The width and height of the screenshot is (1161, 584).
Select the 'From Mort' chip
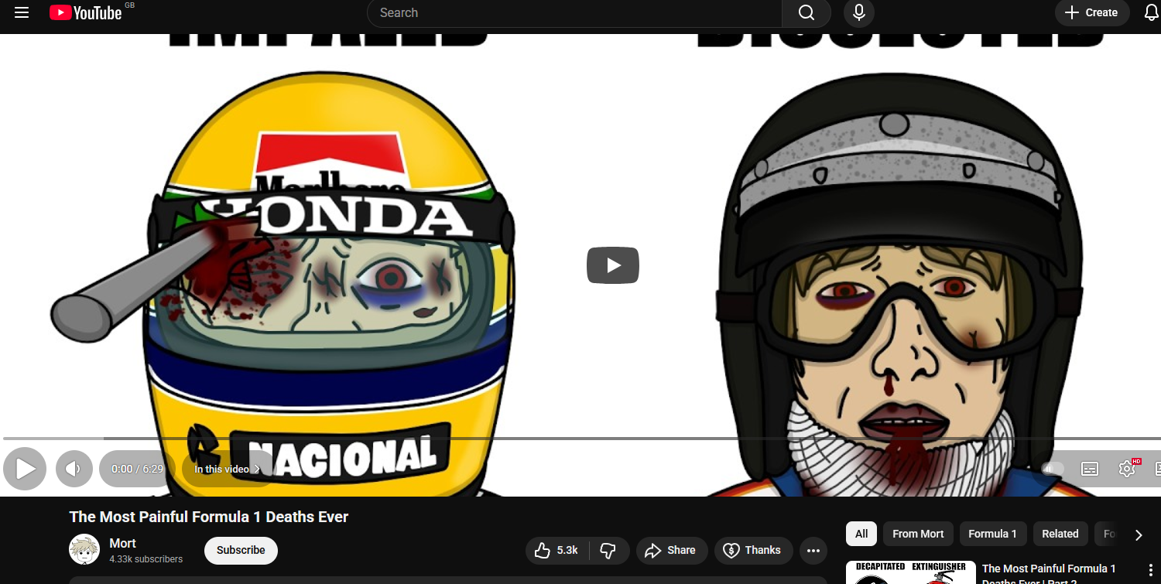(x=917, y=534)
